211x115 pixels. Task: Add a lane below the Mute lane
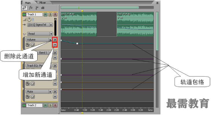pyautogui.click(x=55, y=97)
